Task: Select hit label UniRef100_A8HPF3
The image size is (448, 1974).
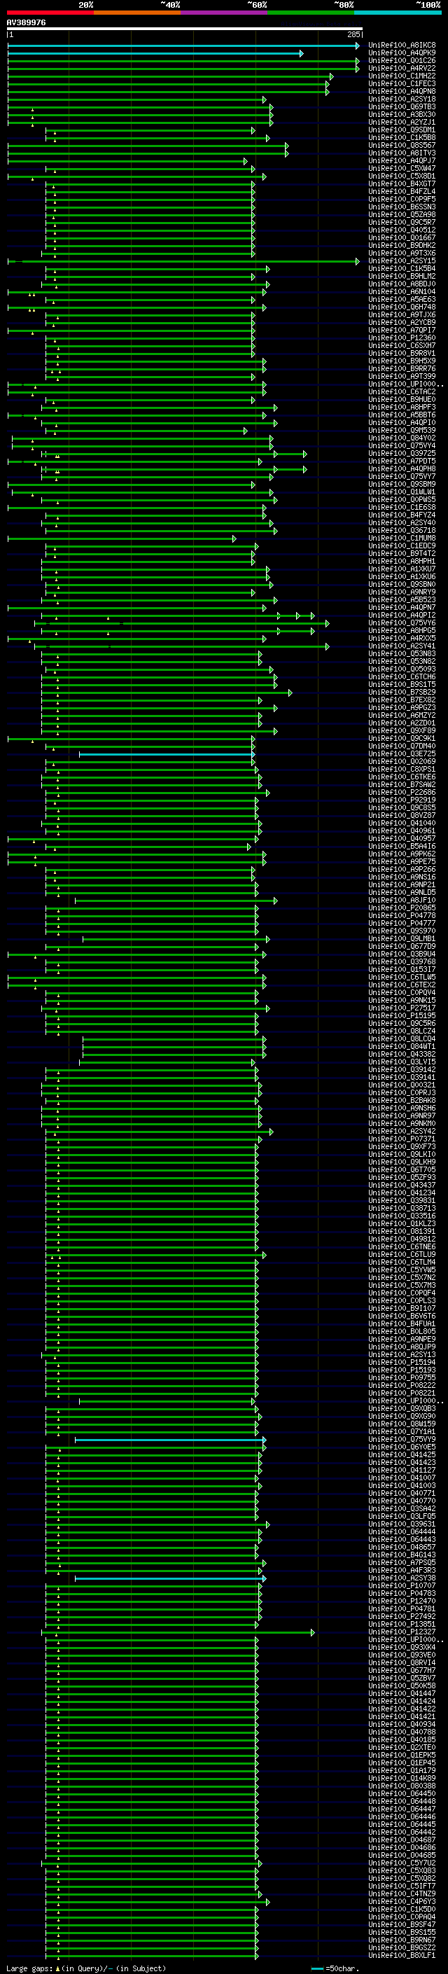Action: (402, 408)
